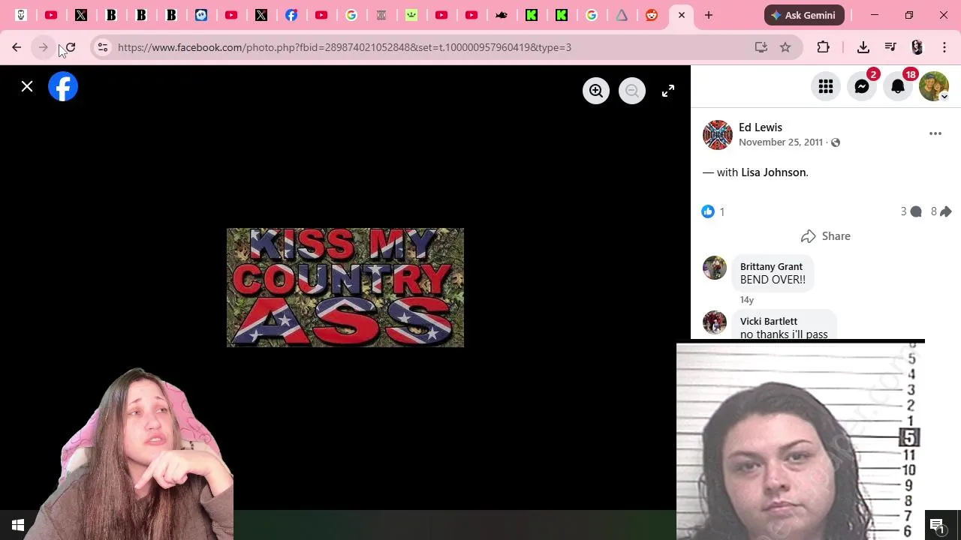Switch to the first browser tab
The height and width of the screenshot is (540, 961).
21,15
